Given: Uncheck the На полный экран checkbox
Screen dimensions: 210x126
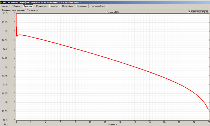Looking at the screenshot, I should pos(189,12).
